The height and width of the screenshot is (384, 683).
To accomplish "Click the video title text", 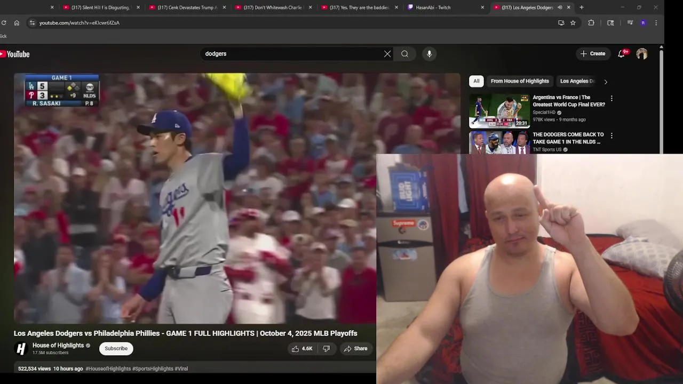I will click(185, 333).
